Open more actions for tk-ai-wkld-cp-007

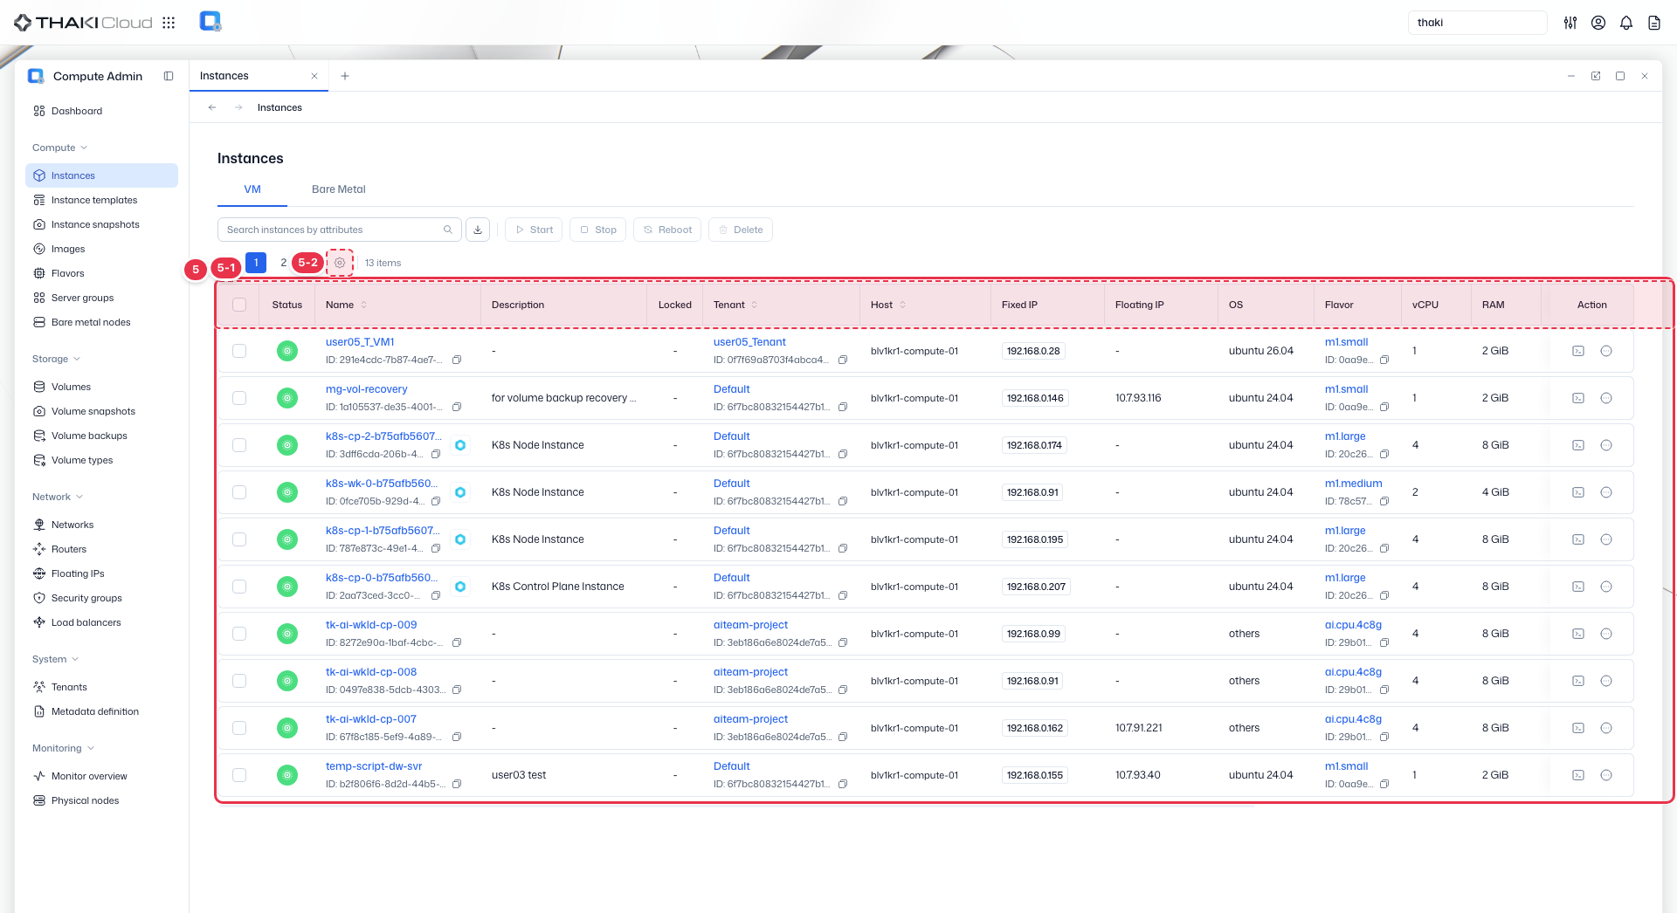[1605, 728]
